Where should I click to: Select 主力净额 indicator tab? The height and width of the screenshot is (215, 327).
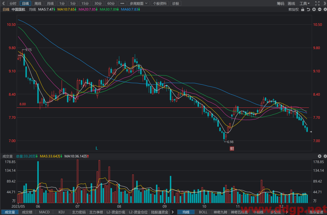coord(96,212)
